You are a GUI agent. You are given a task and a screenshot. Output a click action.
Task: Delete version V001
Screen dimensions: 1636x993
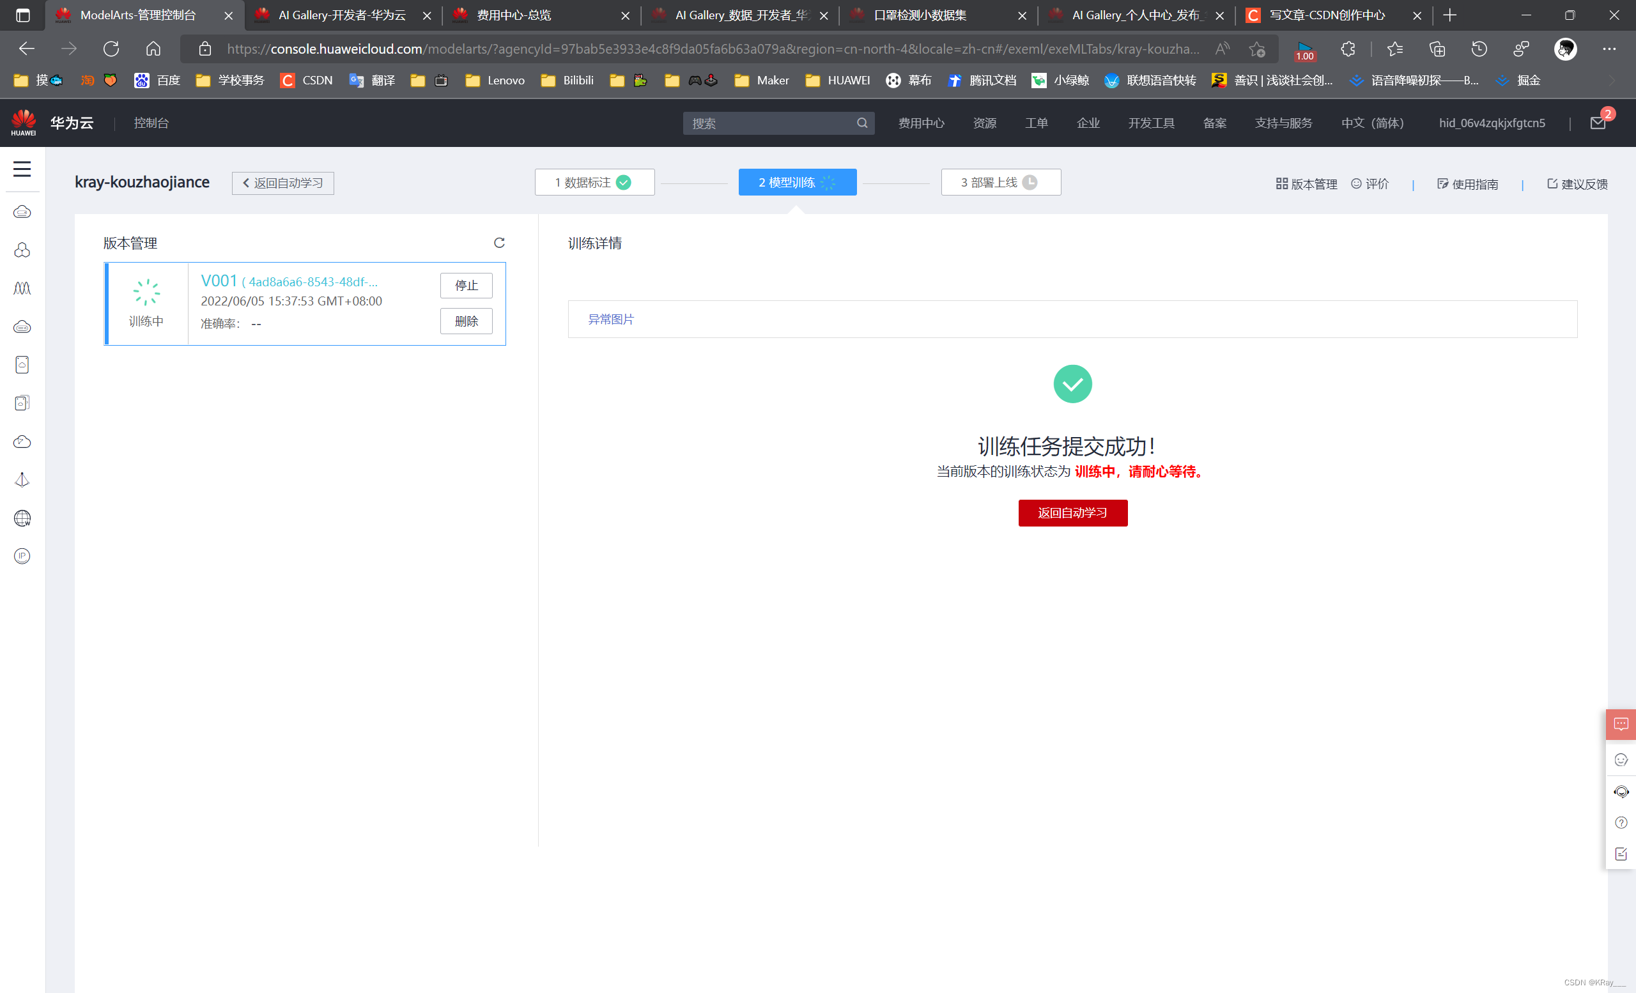coord(466,321)
